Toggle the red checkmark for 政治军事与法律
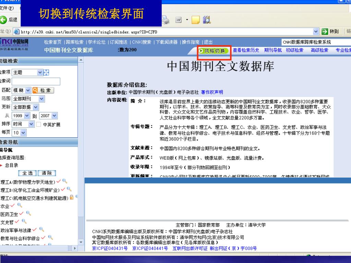351x263 pixels. tap(34, 229)
